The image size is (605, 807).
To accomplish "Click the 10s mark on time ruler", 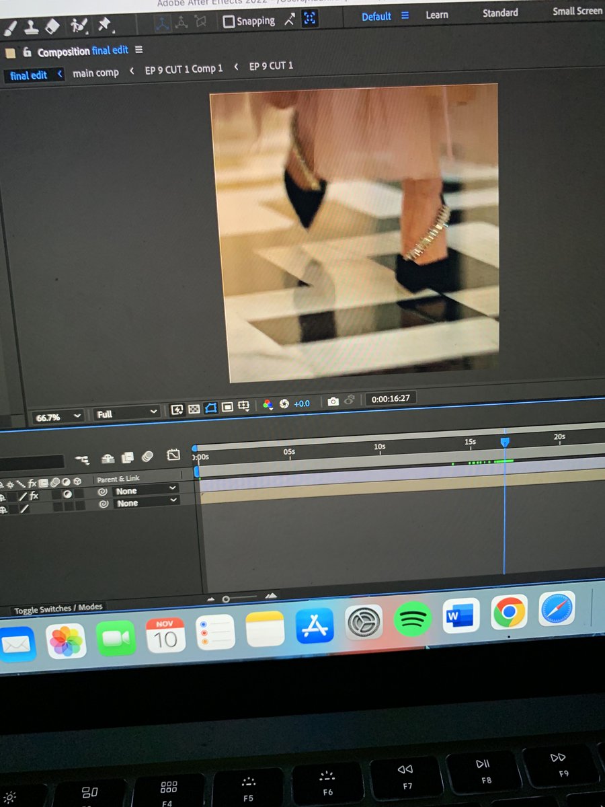I will [x=380, y=447].
